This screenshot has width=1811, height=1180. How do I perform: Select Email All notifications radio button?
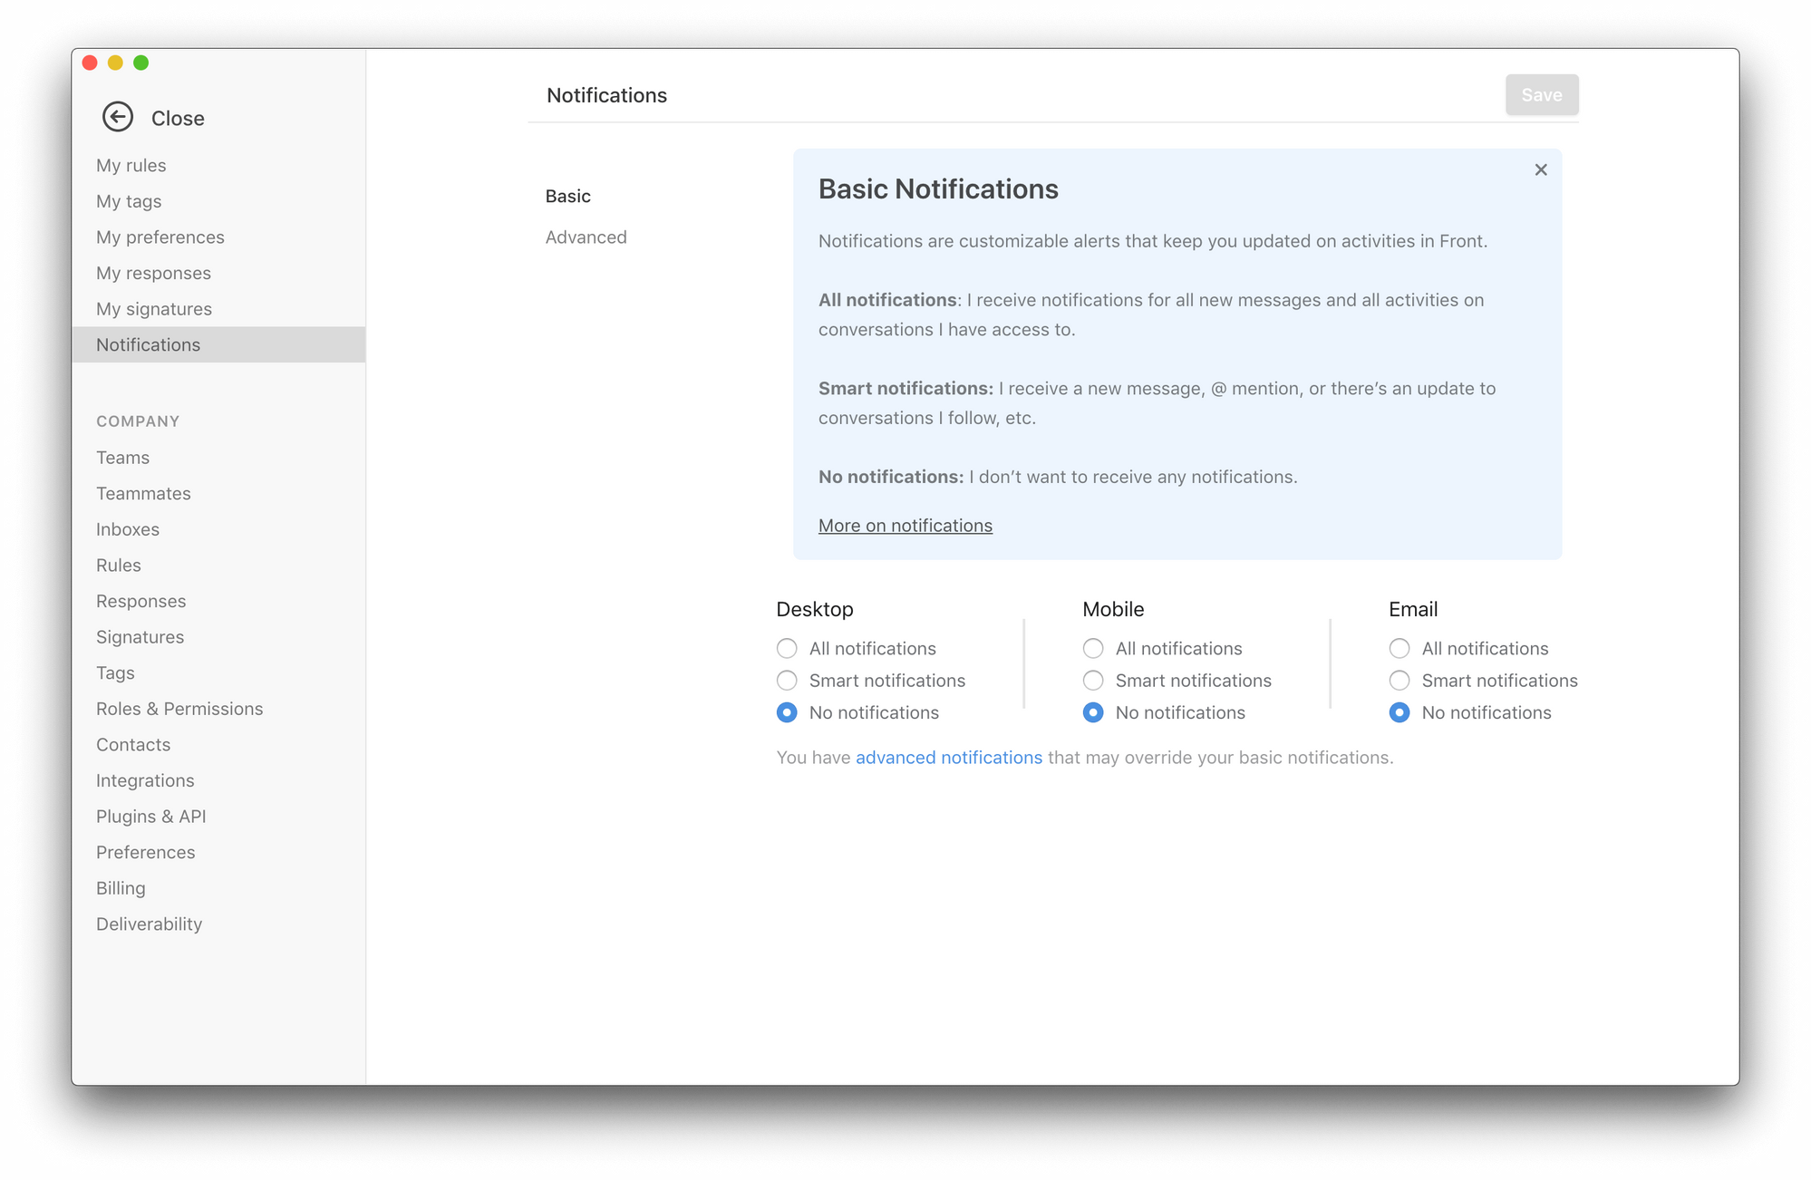(x=1399, y=649)
